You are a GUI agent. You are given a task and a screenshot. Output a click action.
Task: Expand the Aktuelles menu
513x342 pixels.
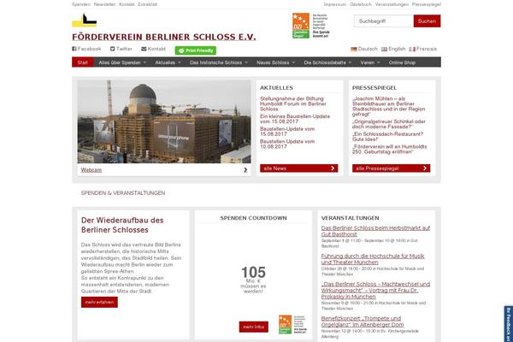[x=168, y=62]
